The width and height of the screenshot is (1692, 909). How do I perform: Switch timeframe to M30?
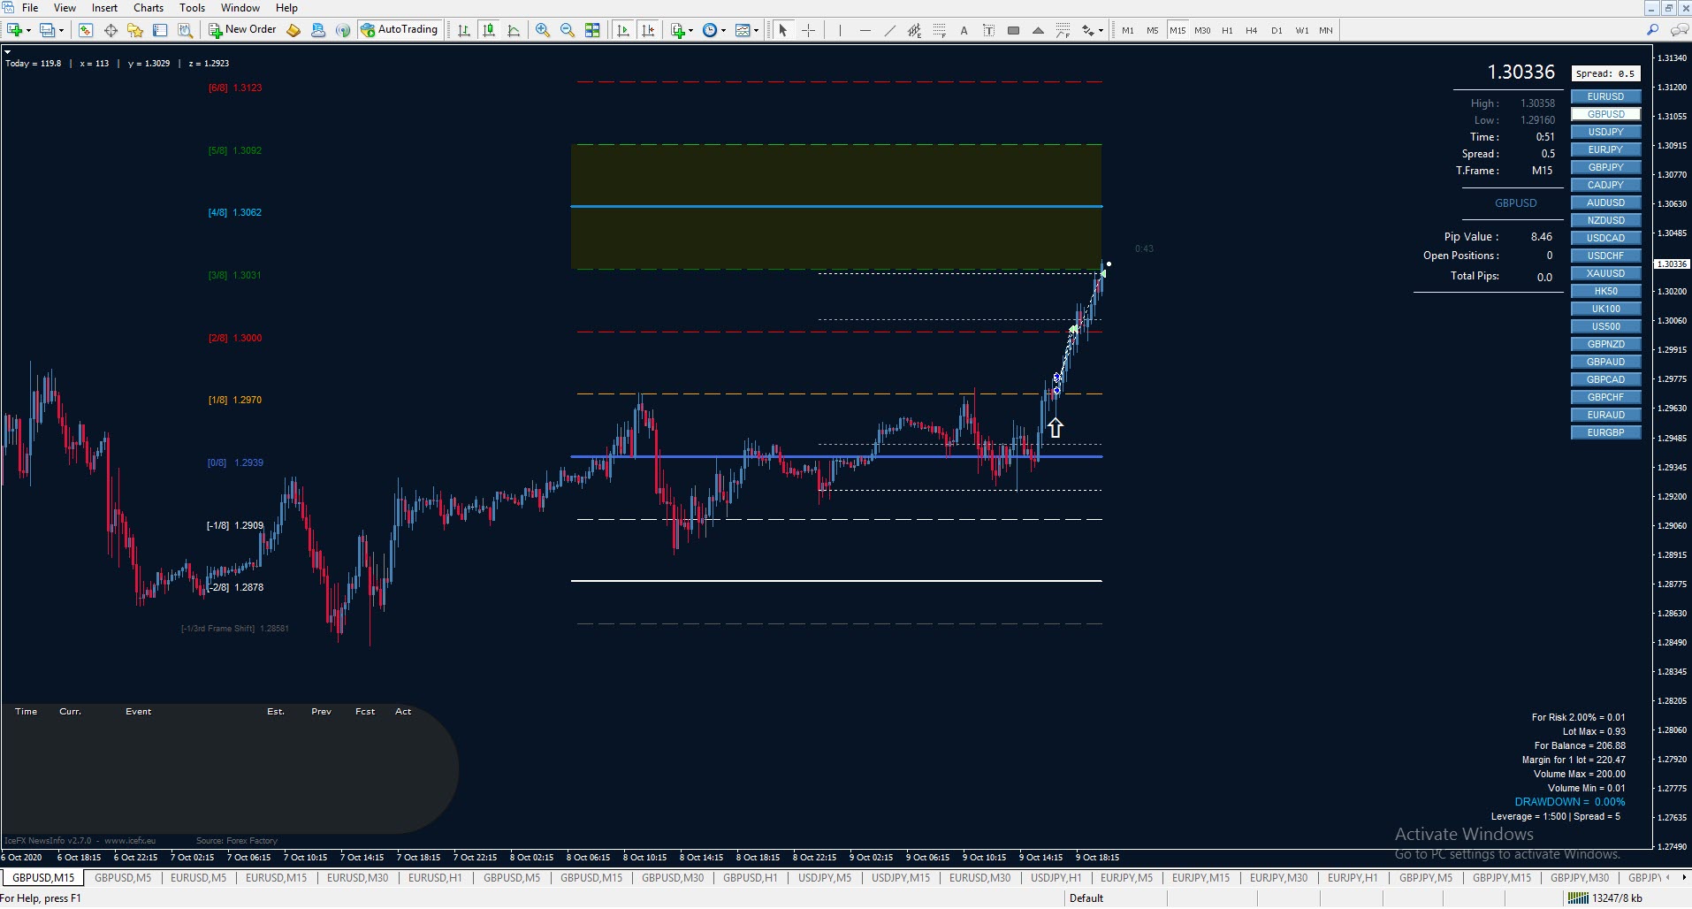(1202, 30)
